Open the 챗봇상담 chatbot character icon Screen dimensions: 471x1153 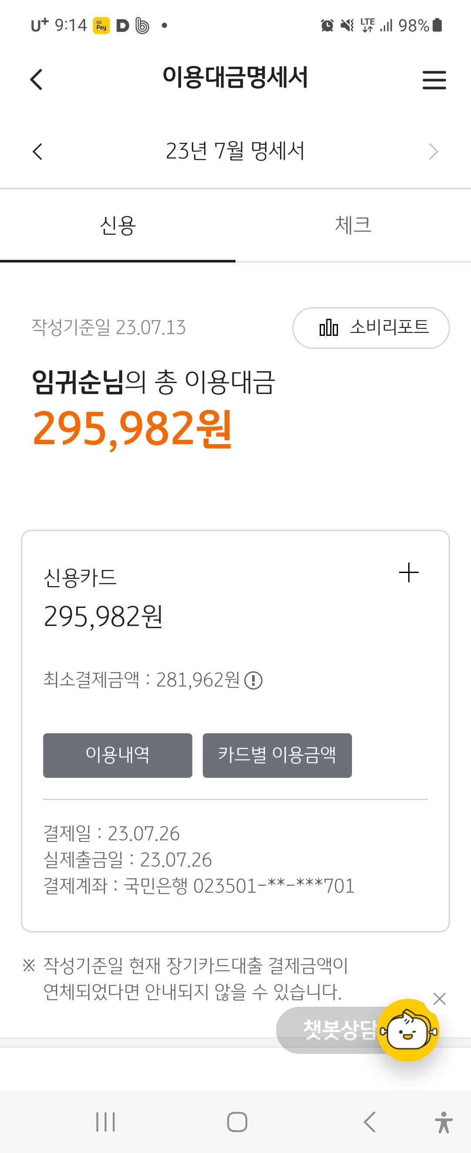(409, 1030)
